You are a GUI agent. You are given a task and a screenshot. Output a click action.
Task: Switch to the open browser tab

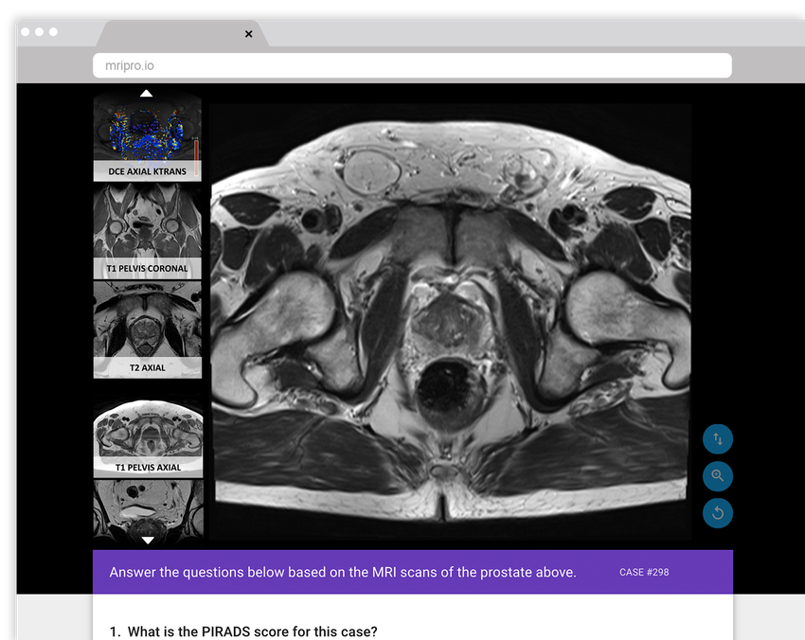(175, 32)
